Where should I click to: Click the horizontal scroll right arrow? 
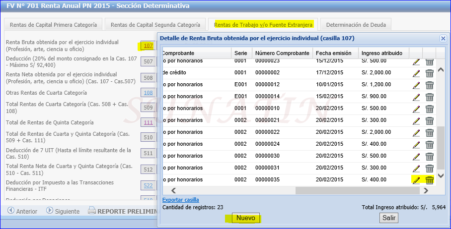426,190
